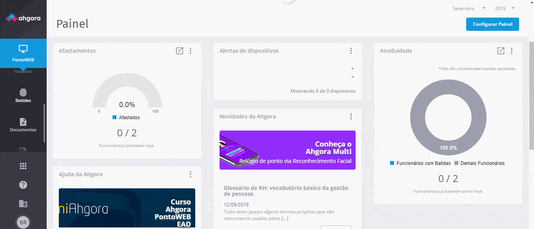Open the PontoWEB module

[23, 54]
